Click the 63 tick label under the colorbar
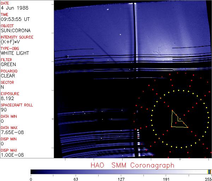This screenshot has width=212, height=181. [x=76, y=179]
